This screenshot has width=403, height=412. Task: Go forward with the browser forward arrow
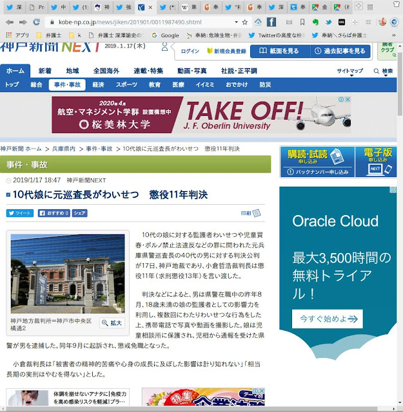(x=23, y=23)
